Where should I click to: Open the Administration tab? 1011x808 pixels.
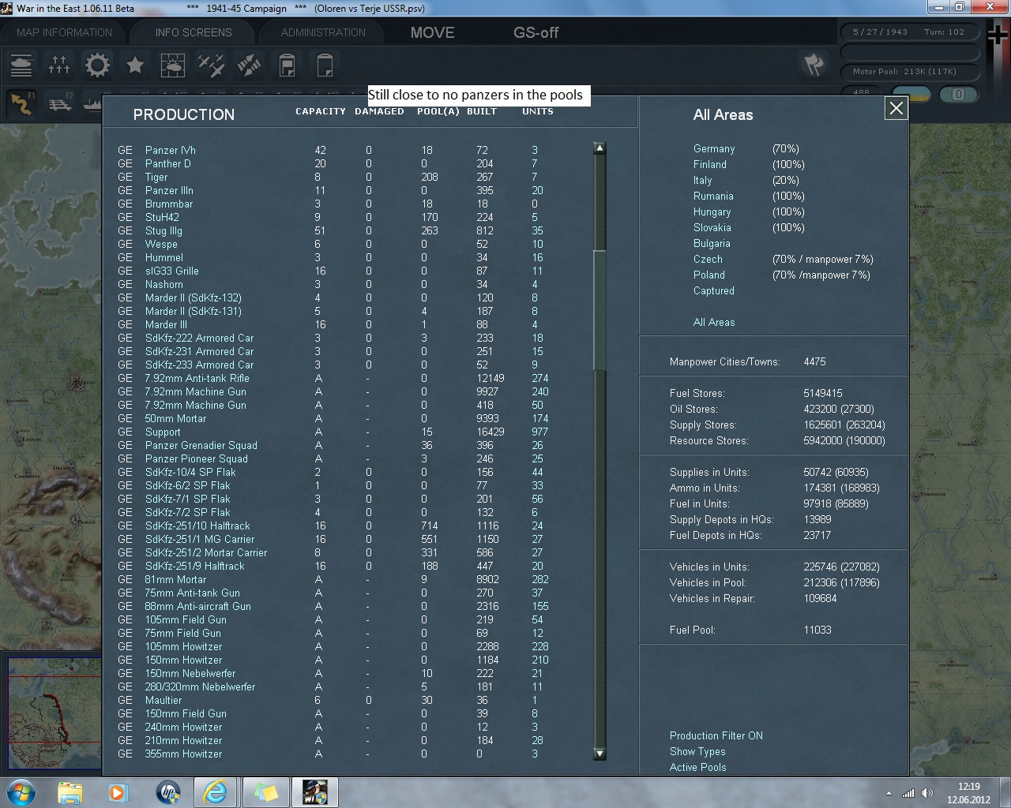pos(323,32)
